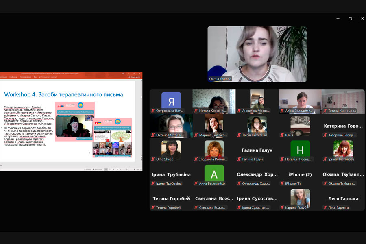Click muted mic icon beside Тетяна Кузнецова
Viewport: 366px width, 244px height.
click(325, 111)
